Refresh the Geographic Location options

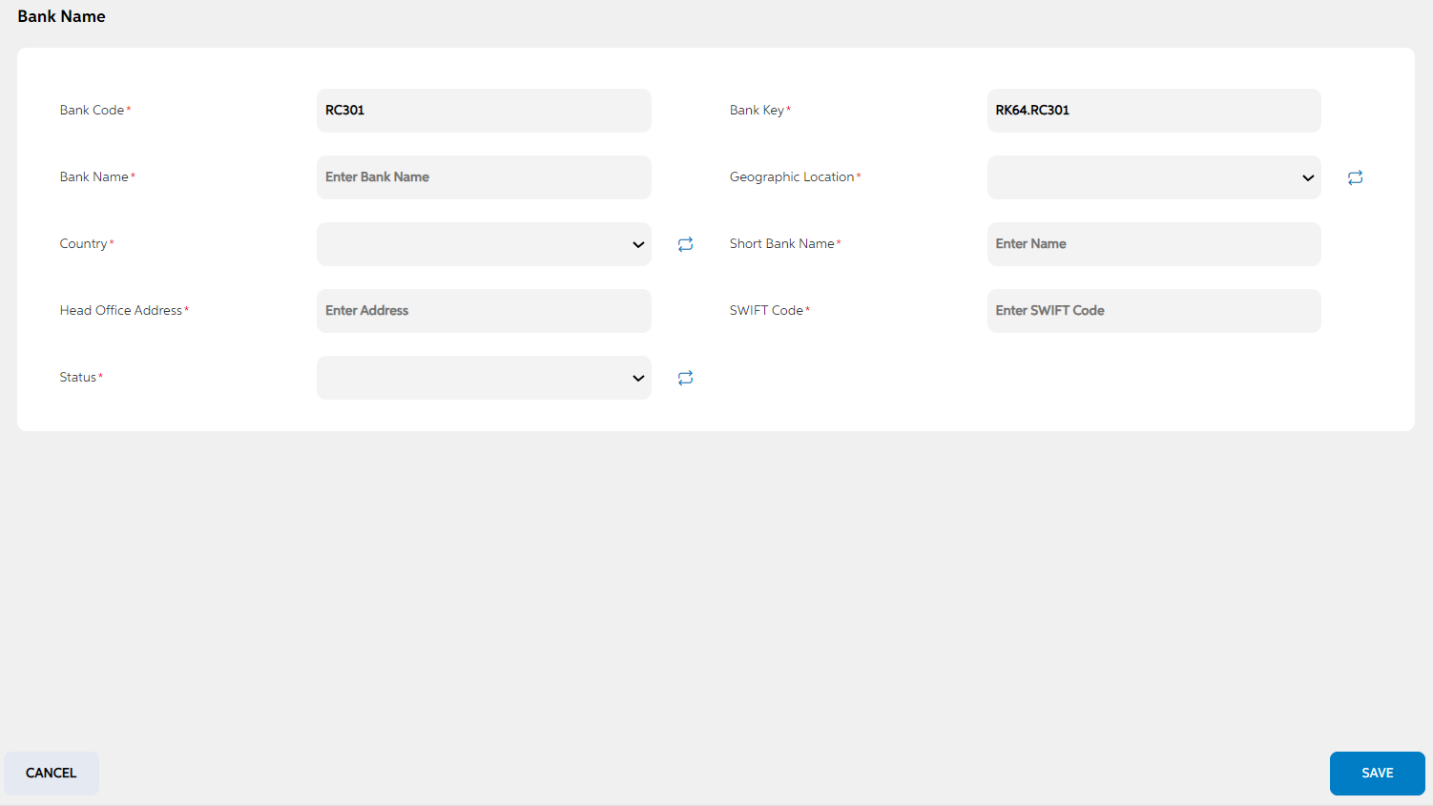click(x=1355, y=177)
